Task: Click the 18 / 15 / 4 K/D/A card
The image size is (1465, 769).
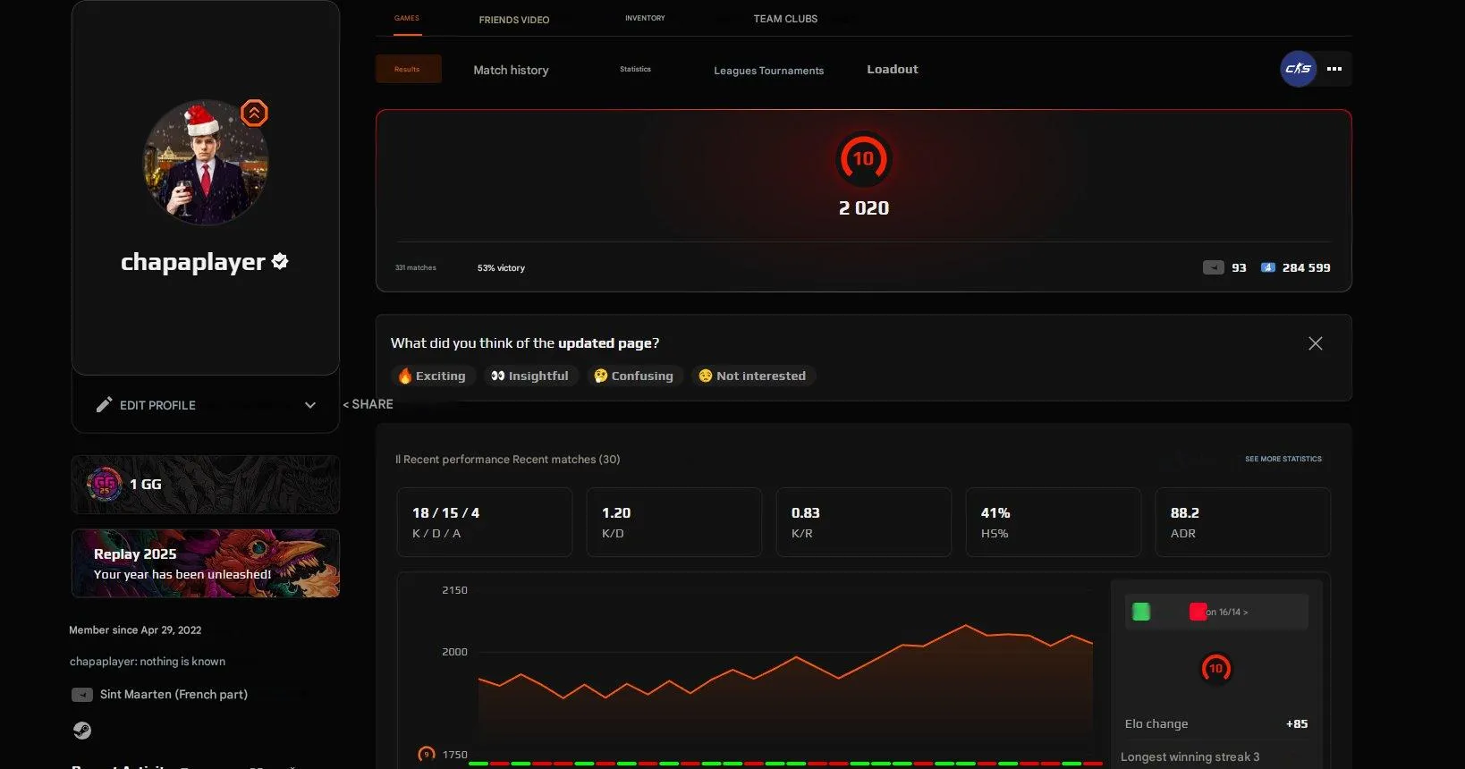Action: (485, 522)
